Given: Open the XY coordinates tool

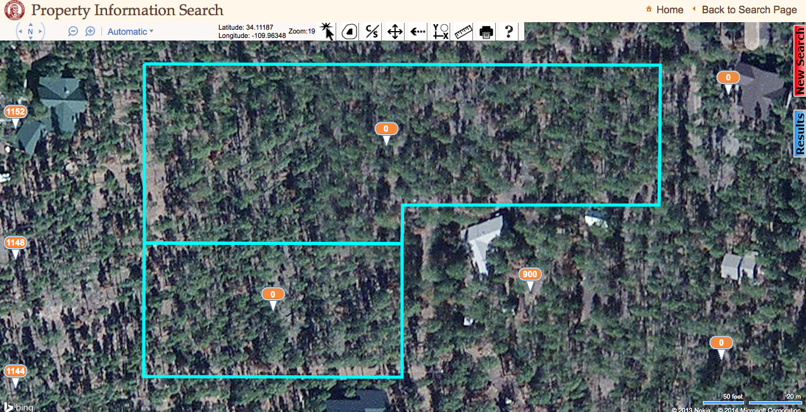Looking at the screenshot, I should coord(439,31).
